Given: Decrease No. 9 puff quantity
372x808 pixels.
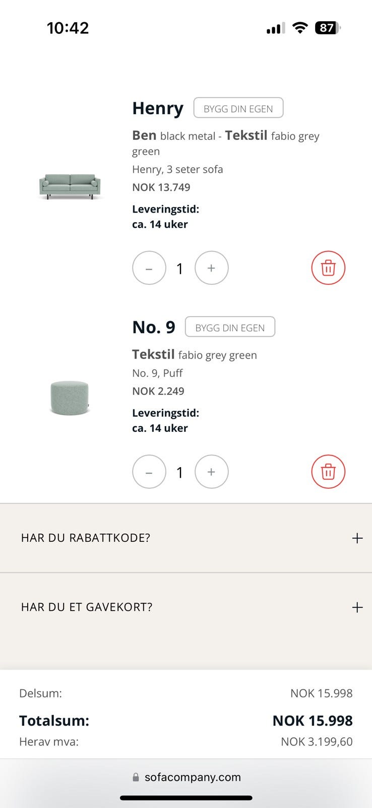Looking at the screenshot, I should [x=149, y=472].
